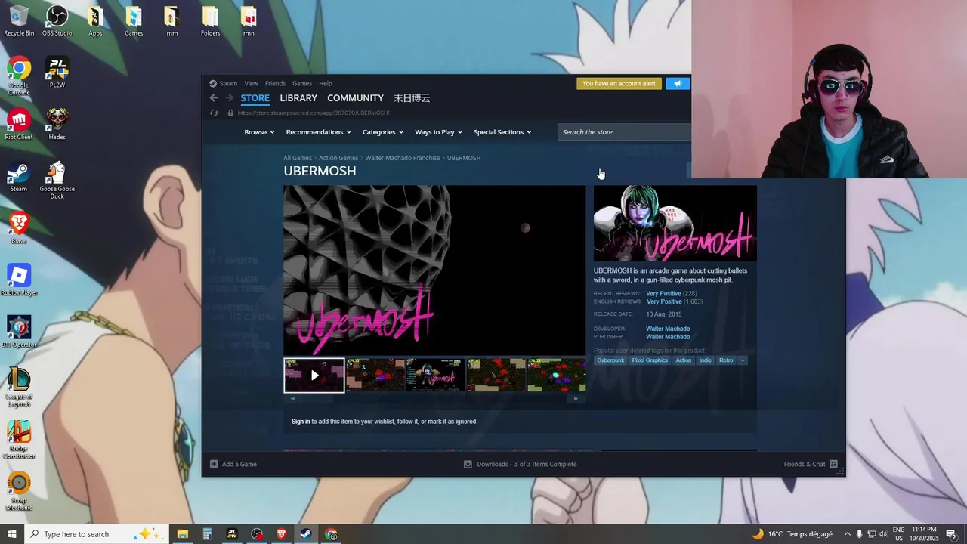Launch League of Legends desktop shortcut
The width and height of the screenshot is (967, 544).
tap(19, 388)
